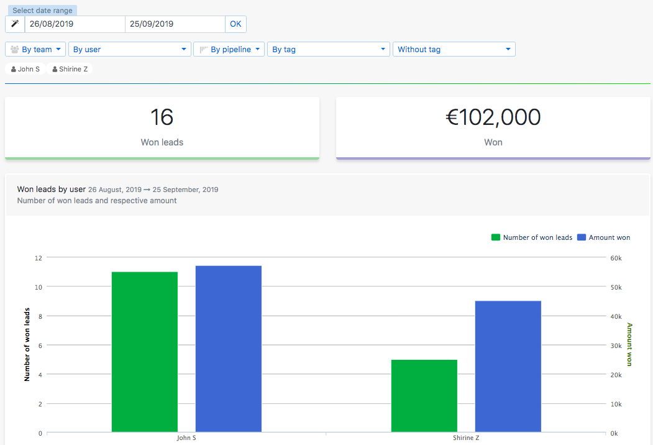Image resolution: width=653 pixels, height=445 pixels.
Task: Open the By pipeline filter dropdown
Action: pyautogui.click(x=229, y=49)
